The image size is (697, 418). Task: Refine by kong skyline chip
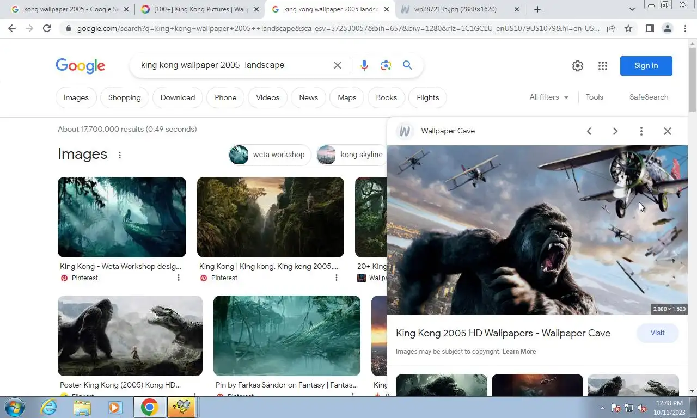351,155
